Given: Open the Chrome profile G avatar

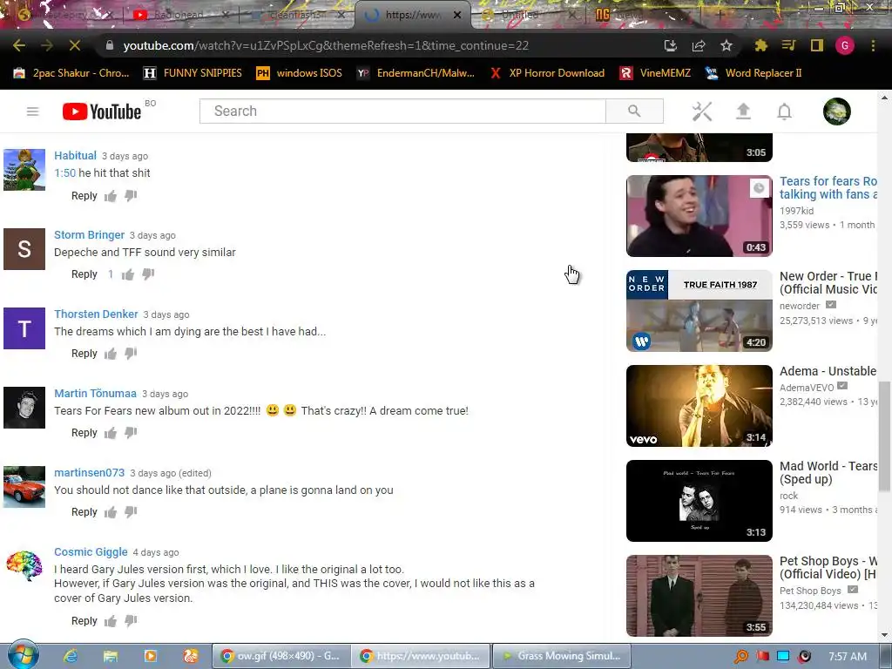Looking at the screenshot, I should click(845, 45).
